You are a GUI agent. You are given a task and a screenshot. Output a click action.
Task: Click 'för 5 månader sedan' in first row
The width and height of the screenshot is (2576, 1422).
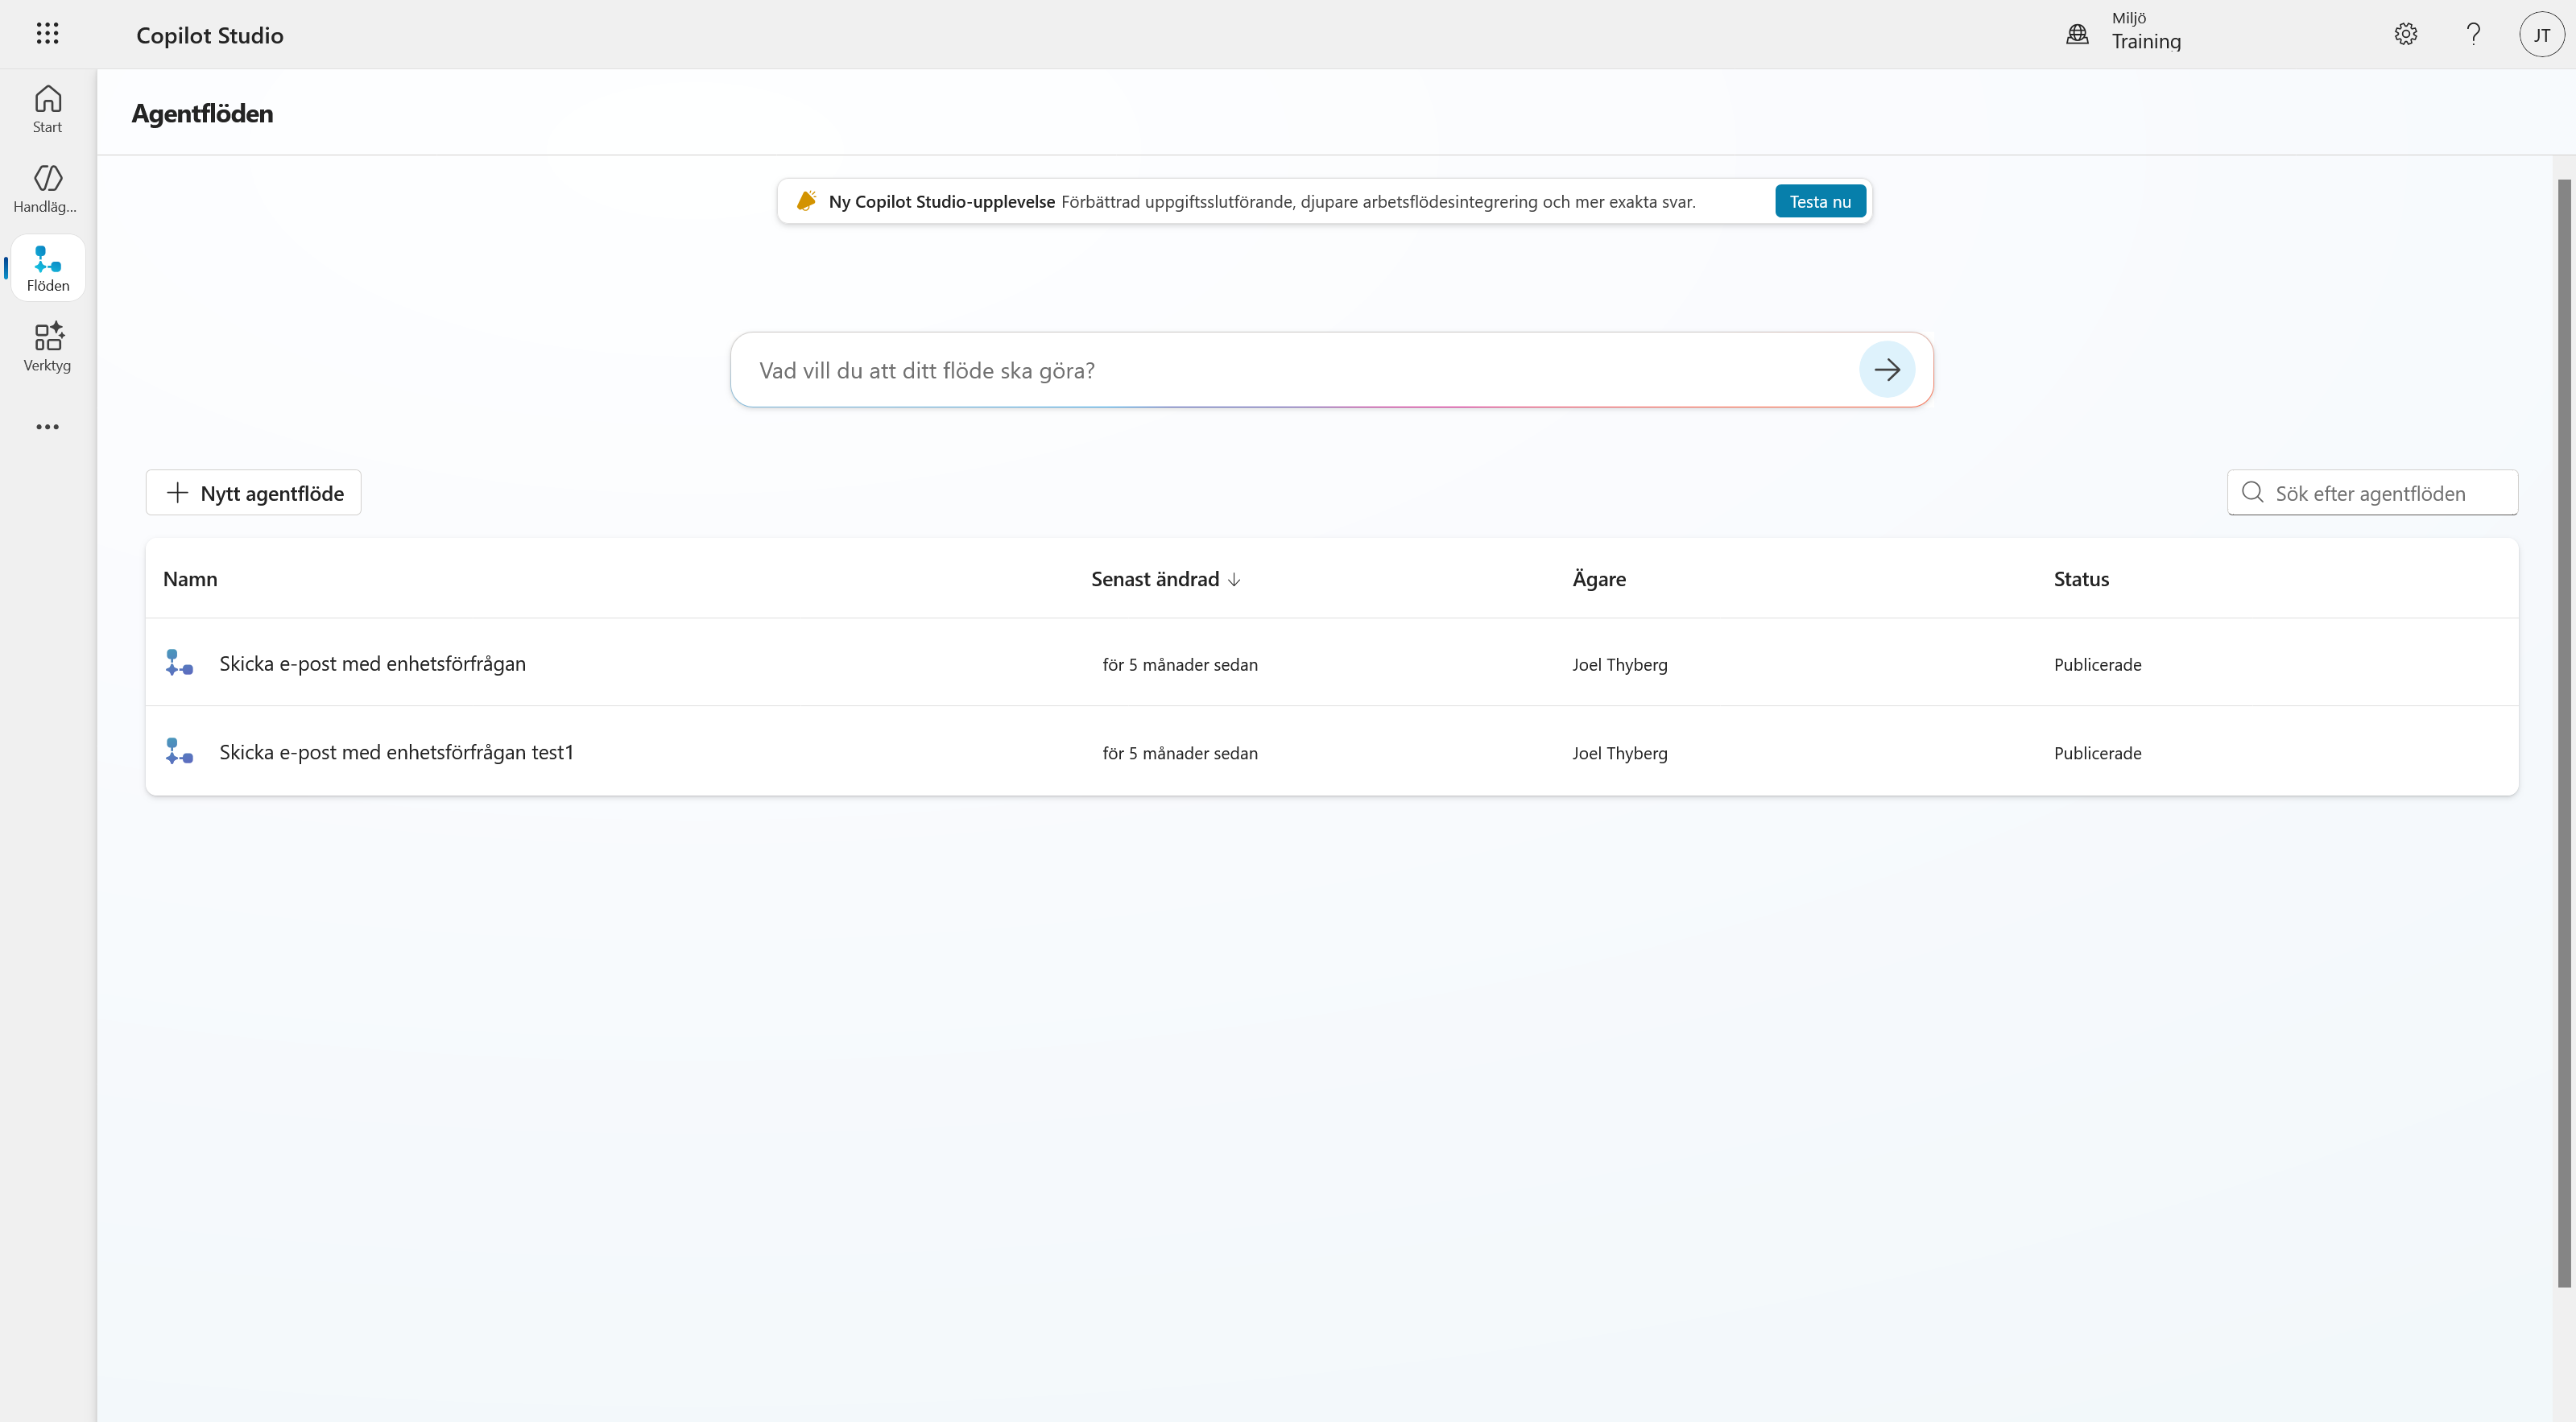[1180, 664]
